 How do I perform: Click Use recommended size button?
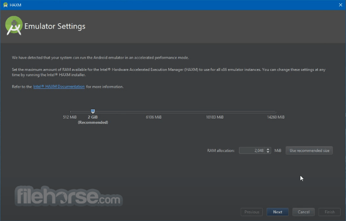309,151
